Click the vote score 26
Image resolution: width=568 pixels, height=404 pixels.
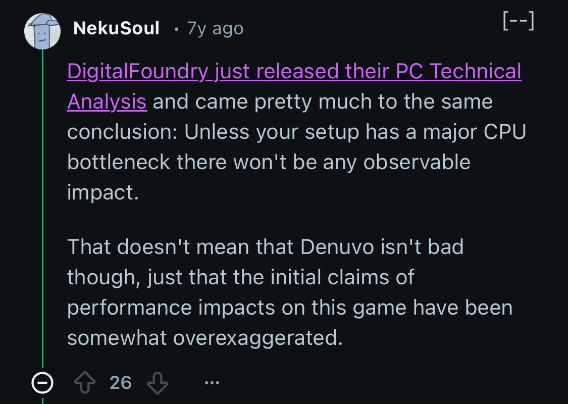[121, 383]
